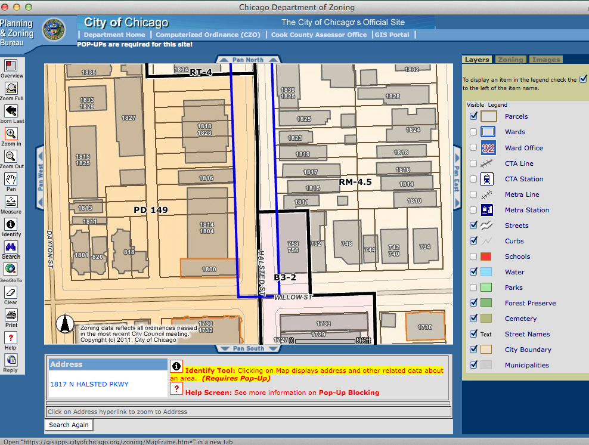Toggle the Metra Line layer checkbox
The height and width of the screenshot is (445, 589).
tap(473, 194)
